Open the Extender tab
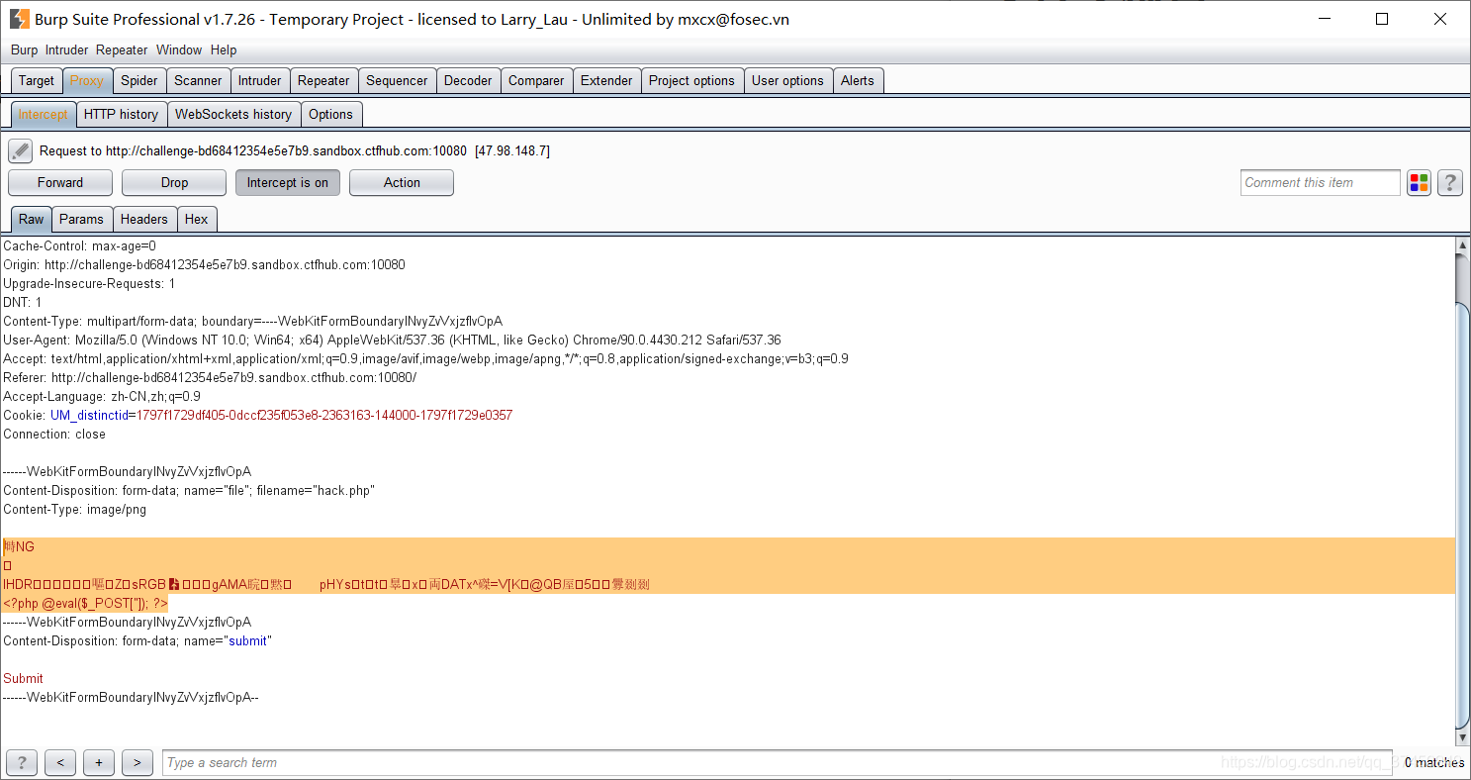The width and height of the screenshot is (1471, 780). 606,80
